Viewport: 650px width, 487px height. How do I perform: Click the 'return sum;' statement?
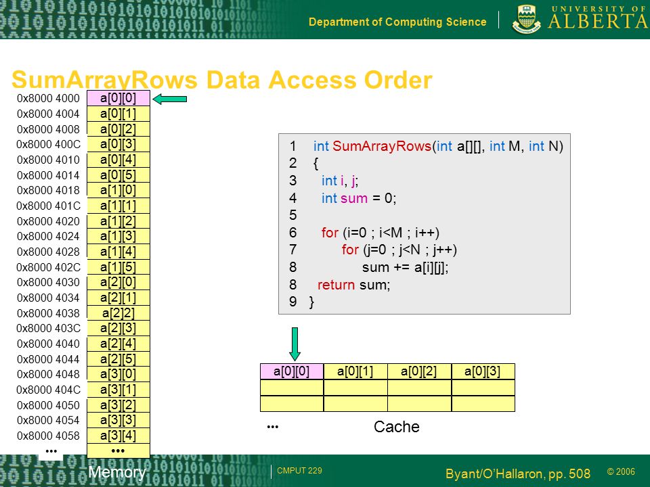click(x=353, y=285)
